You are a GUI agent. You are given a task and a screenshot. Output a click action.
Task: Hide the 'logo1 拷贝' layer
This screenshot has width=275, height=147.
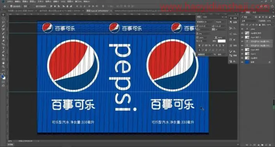coord(242,50)
